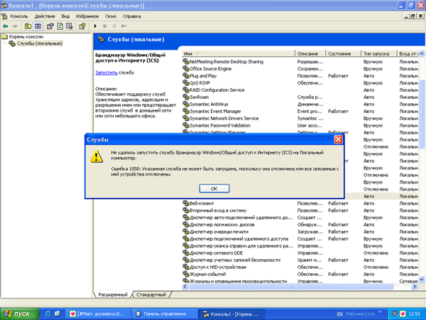
Task: Switch to the Стандартный tab
Action: 151,294
